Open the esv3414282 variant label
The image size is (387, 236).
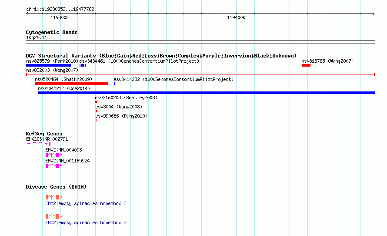173,79
